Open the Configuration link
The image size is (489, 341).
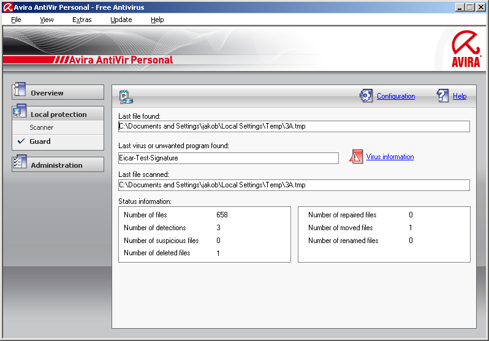point(396,96)
